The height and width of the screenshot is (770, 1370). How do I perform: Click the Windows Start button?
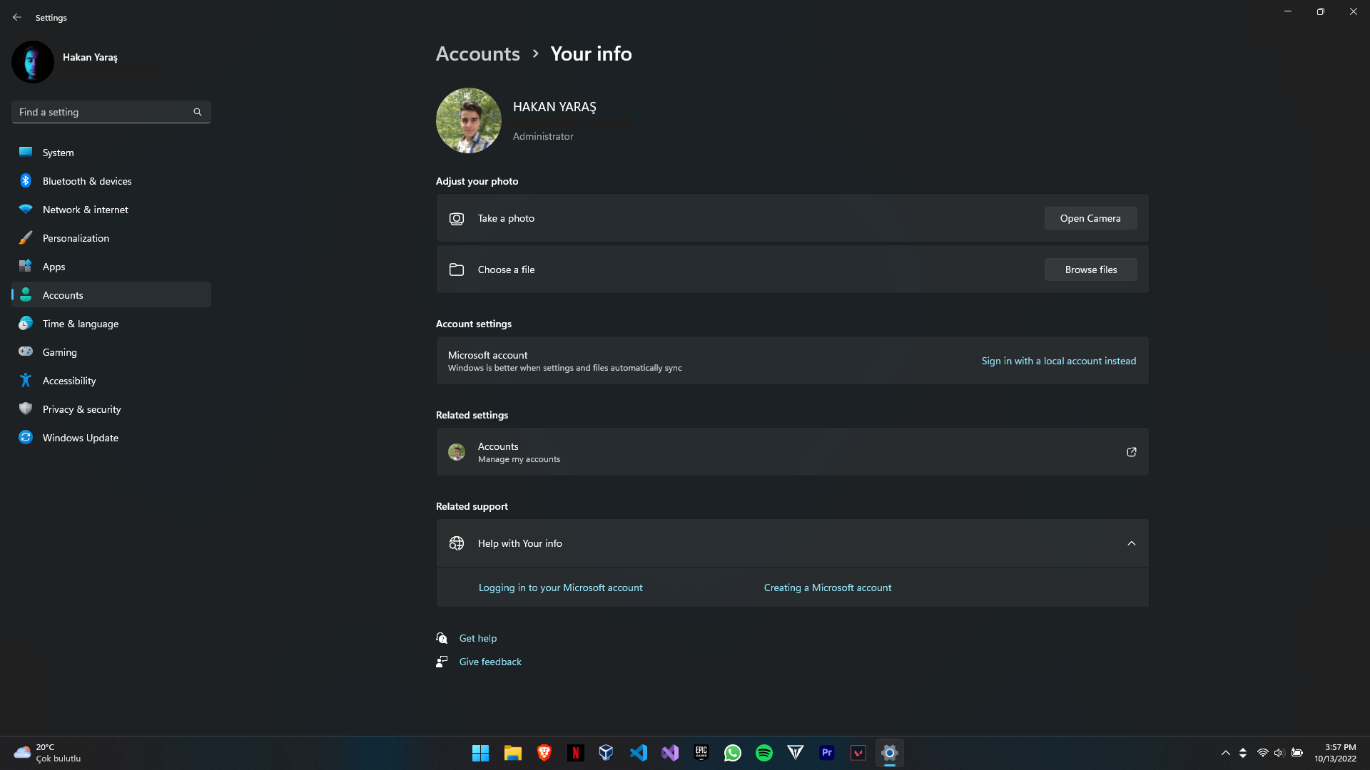pos(480,753)
